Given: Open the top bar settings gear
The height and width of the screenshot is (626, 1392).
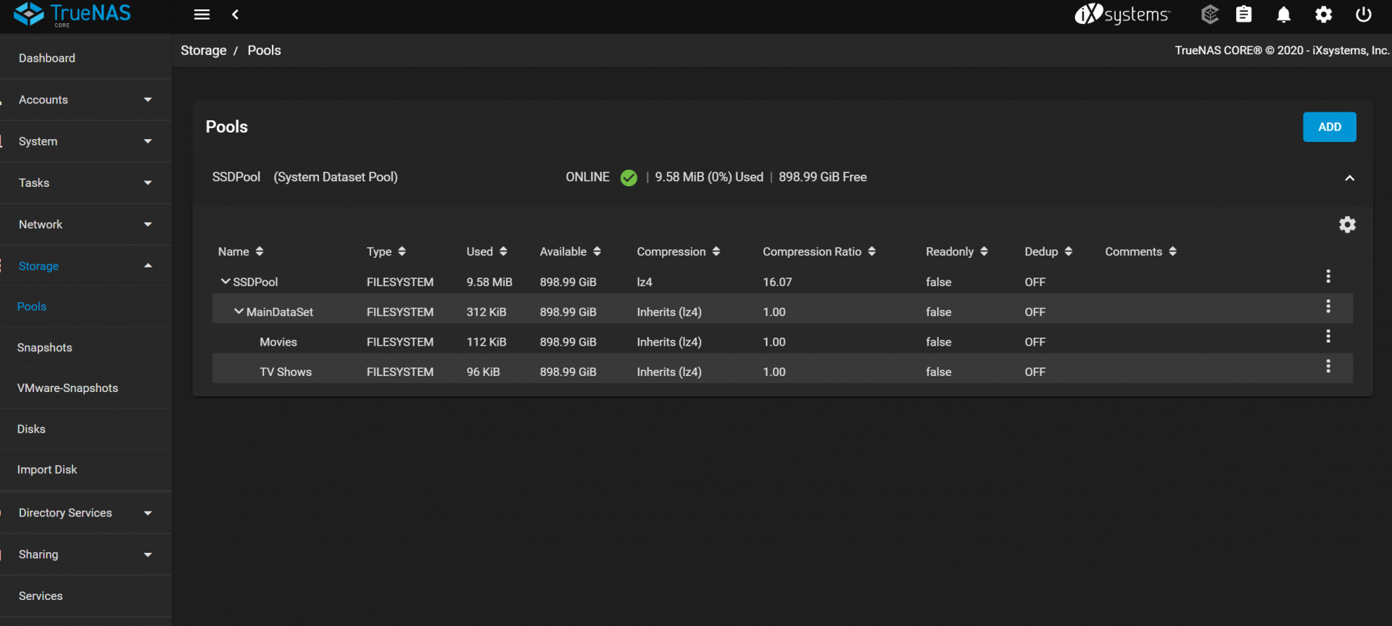Looking at the screenshot, I should pyautogui.click(x=1323, y=14).
